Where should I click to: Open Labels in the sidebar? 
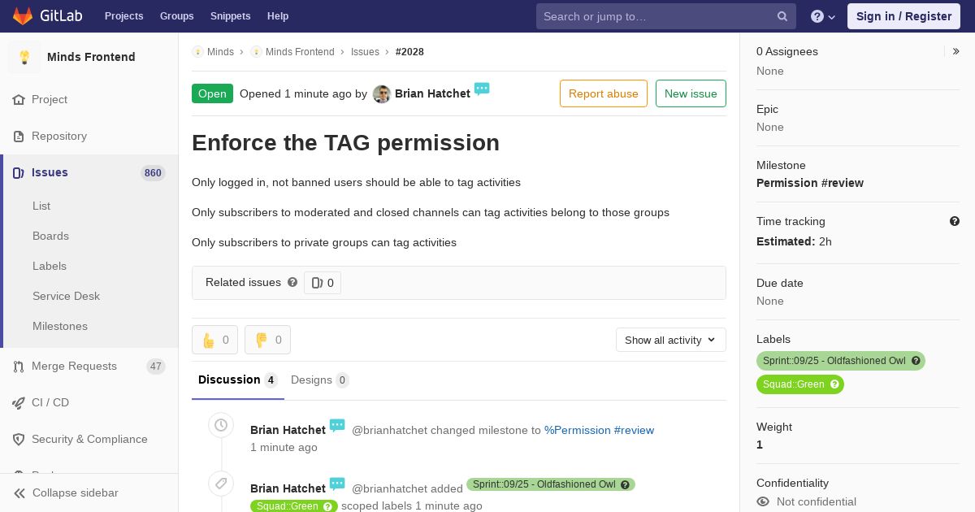pos(50,267)
